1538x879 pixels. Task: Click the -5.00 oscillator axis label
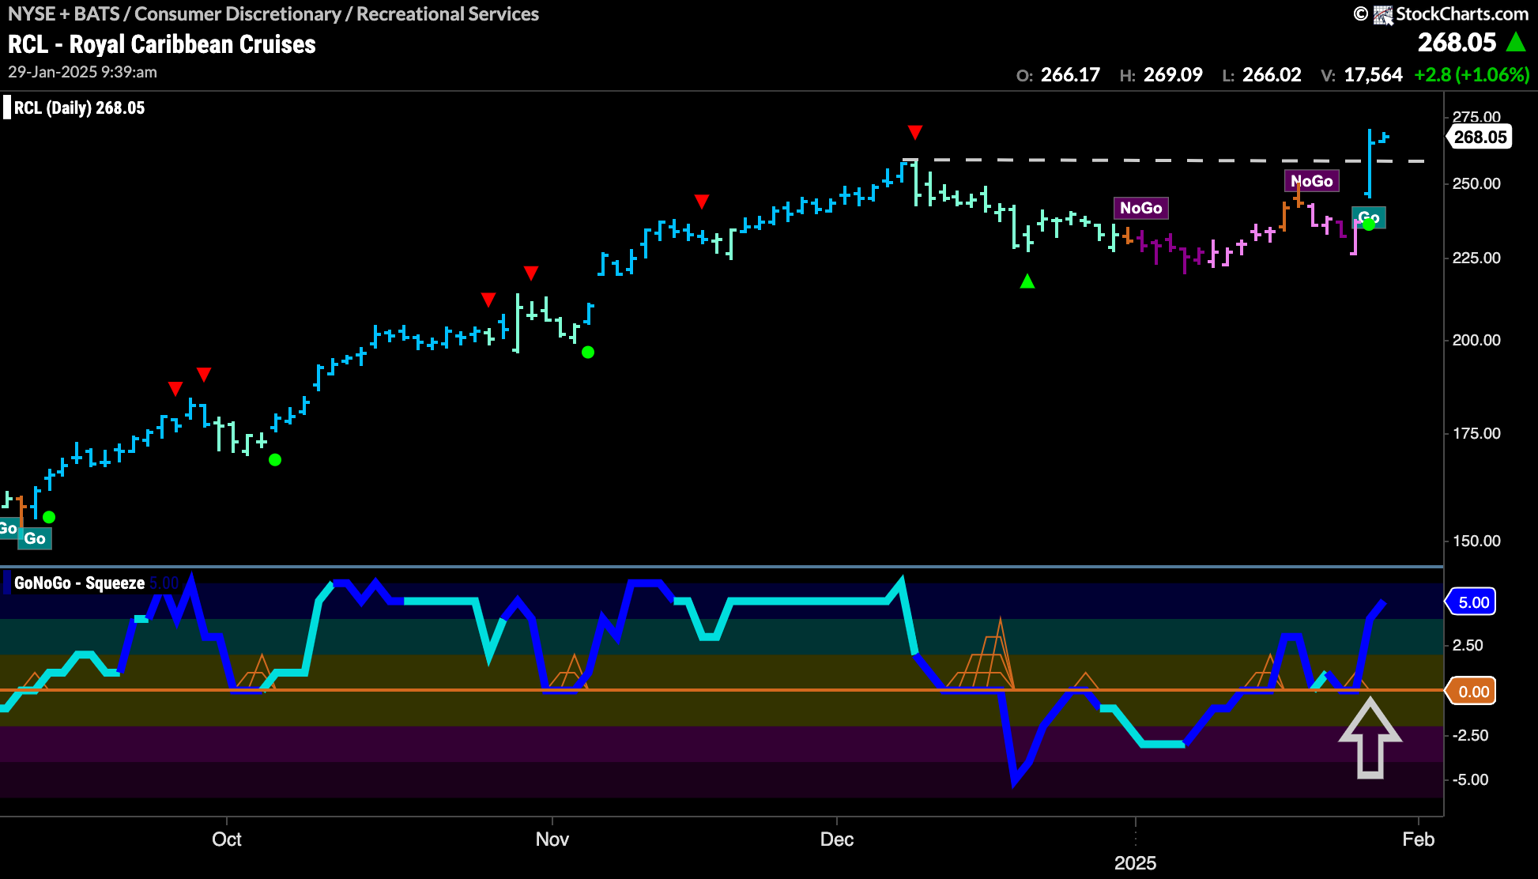click(x=1470, y=779)
